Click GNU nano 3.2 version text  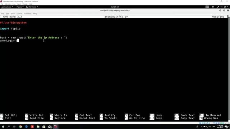pos(13,17)
